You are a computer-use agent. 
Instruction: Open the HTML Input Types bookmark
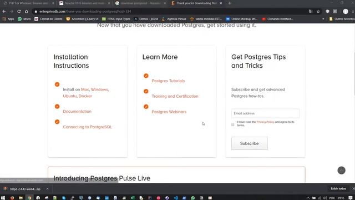point(116,19)
